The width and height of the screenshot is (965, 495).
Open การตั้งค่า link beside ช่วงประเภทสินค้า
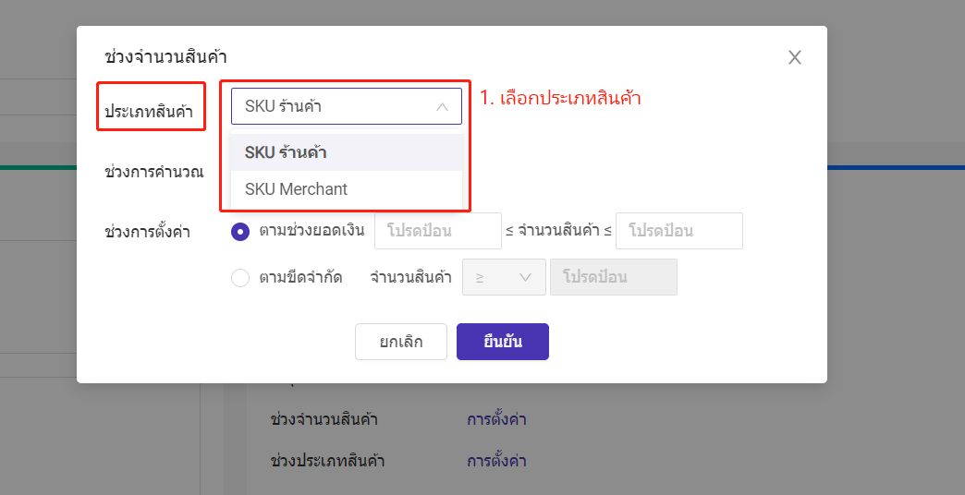click(x=496, y=461)
